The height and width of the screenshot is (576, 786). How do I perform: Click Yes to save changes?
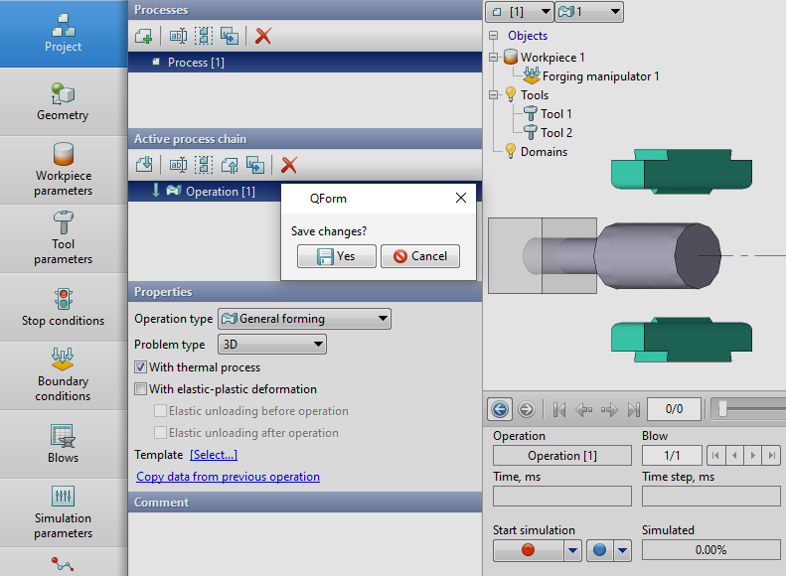click(336, 256)
